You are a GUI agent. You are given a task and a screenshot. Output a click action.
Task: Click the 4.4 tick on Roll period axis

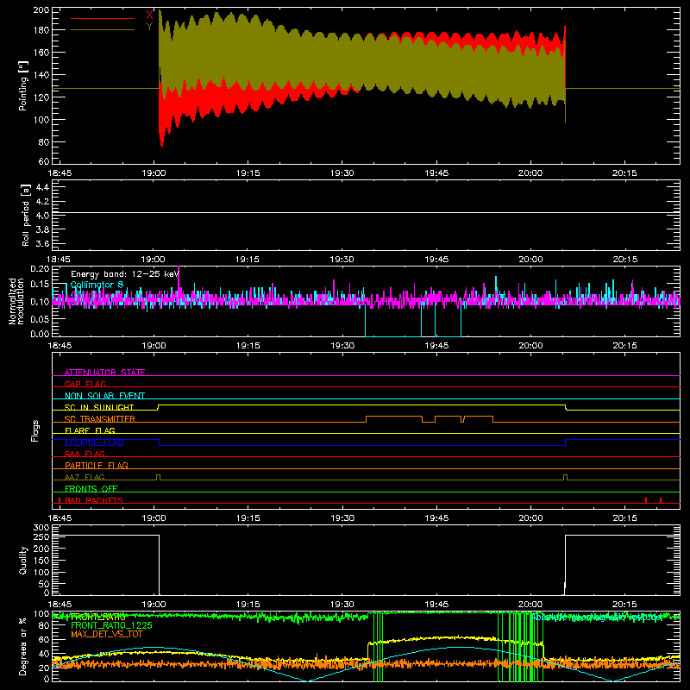pos(42,187)
